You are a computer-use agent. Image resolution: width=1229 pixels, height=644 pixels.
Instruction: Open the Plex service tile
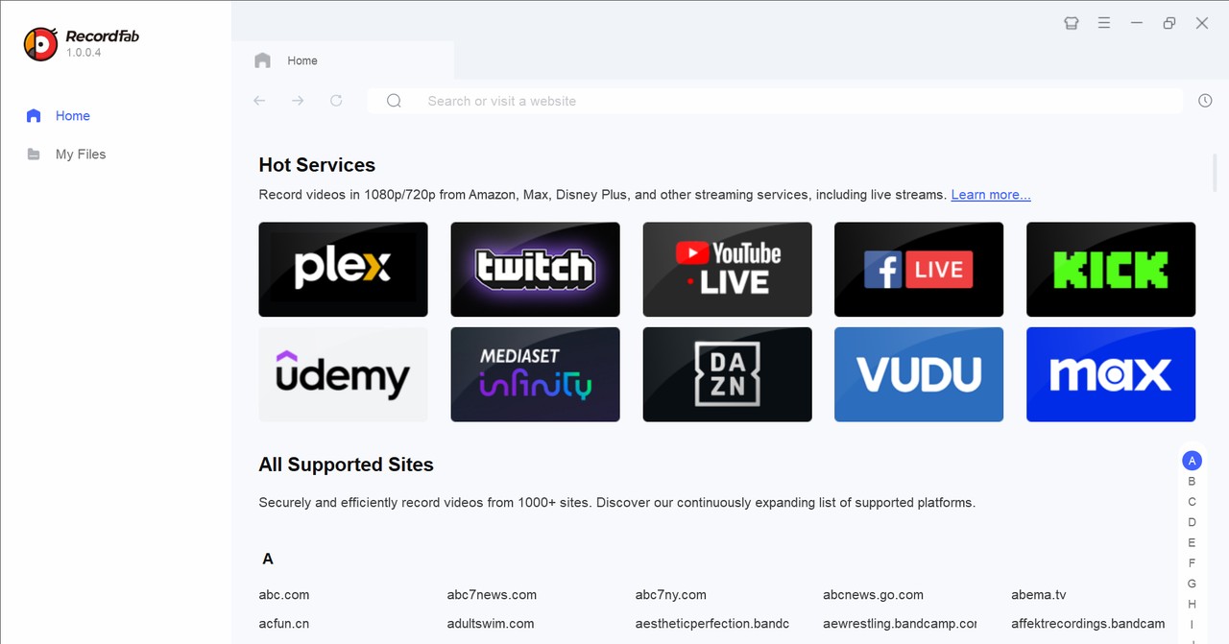pos(343,270)
